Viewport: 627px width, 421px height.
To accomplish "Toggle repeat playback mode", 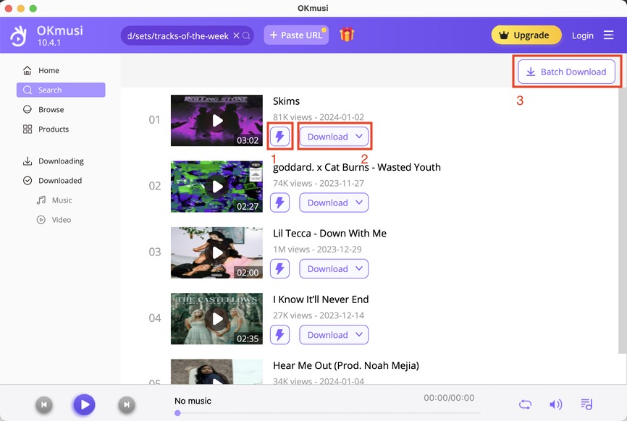I will pyautogui.click(x=526, y=404).
